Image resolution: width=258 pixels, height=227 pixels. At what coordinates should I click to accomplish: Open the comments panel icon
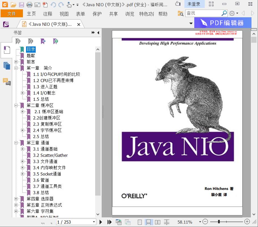click(7, 82)
